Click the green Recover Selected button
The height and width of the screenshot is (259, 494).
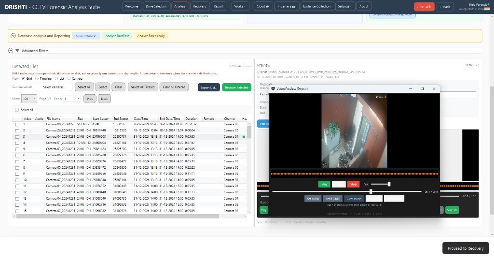click(x=236, y=87)
